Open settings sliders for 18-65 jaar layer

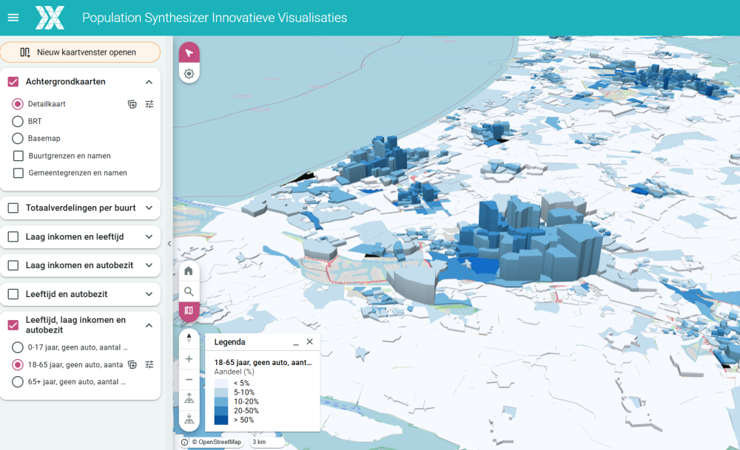pos(149,365)
